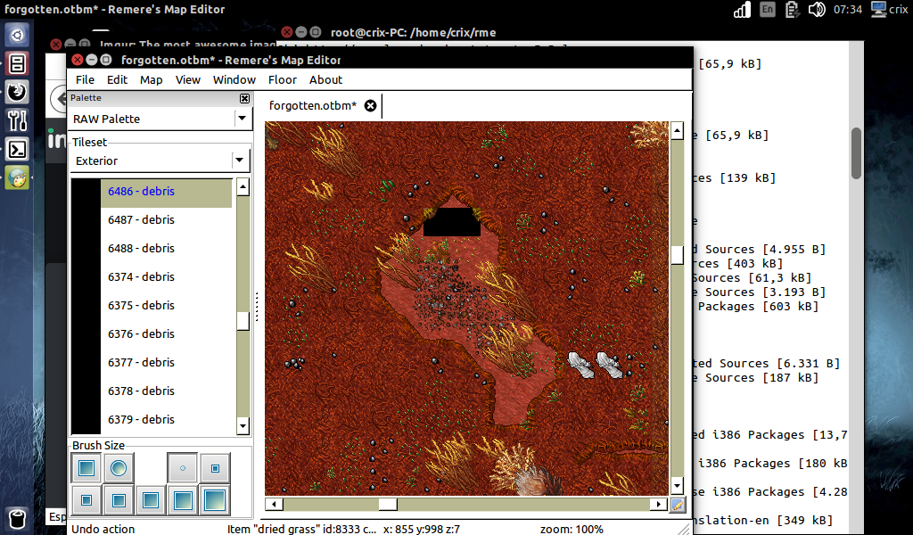Close the Palette panel
Viewport: 913px width, 535px height.
pyautogui.click(x=244, y=98)
